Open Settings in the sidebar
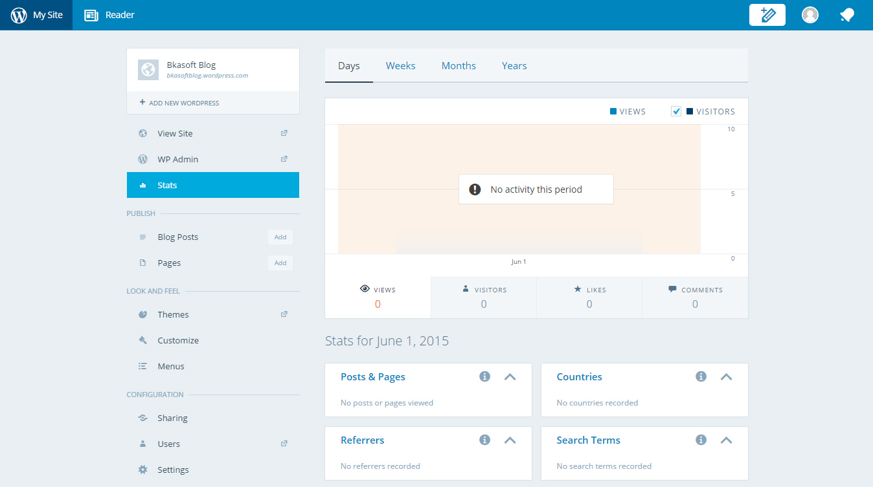This screenshot has width=873, height=487. tap(213, 470)
